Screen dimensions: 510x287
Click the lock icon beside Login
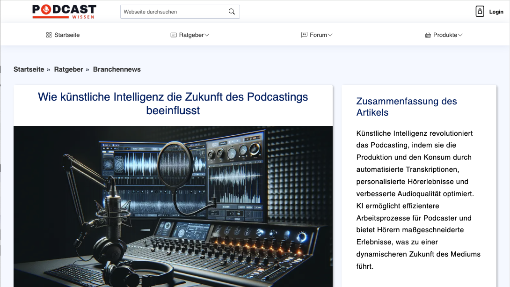[x=480, y=11]
